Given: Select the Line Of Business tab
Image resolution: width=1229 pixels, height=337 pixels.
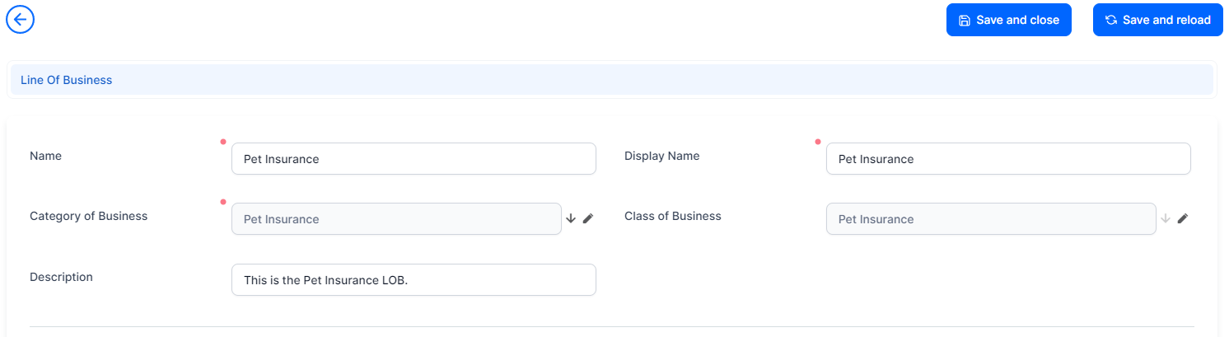Looking at the screenshot, I should coord(67,80).
